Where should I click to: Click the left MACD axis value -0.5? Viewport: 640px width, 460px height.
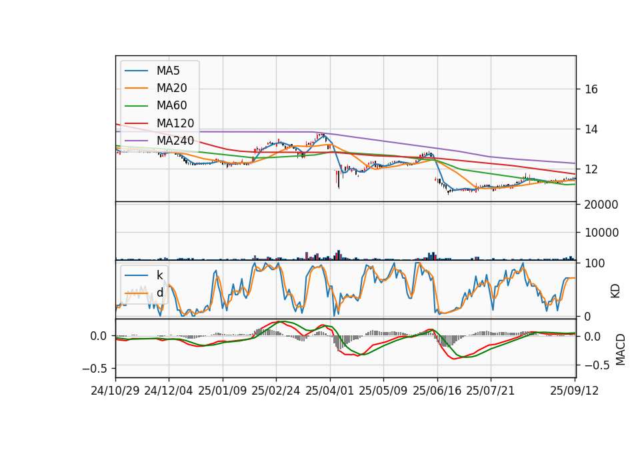(95, 369)
